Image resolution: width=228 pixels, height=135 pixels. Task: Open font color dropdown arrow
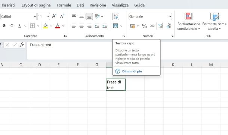63,26
